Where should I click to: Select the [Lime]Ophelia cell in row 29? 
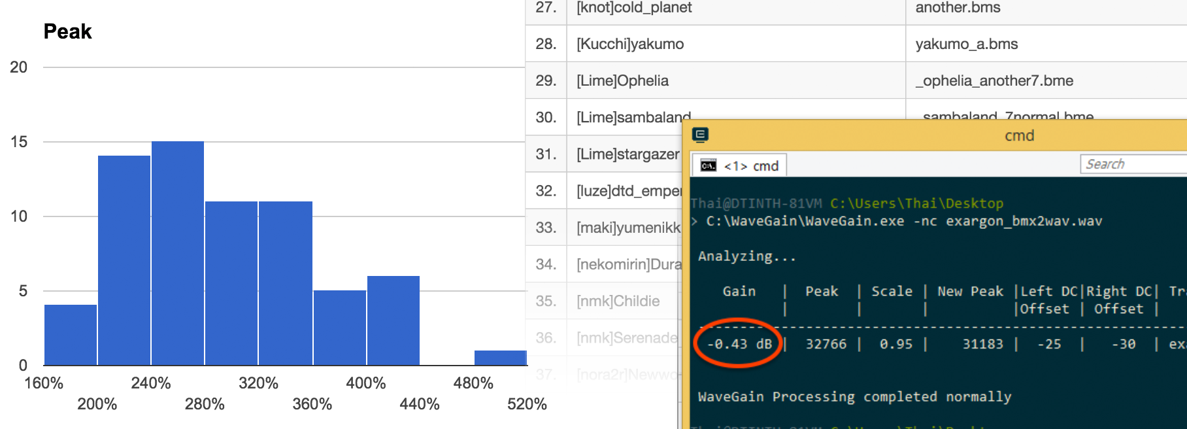coord(622,80)
